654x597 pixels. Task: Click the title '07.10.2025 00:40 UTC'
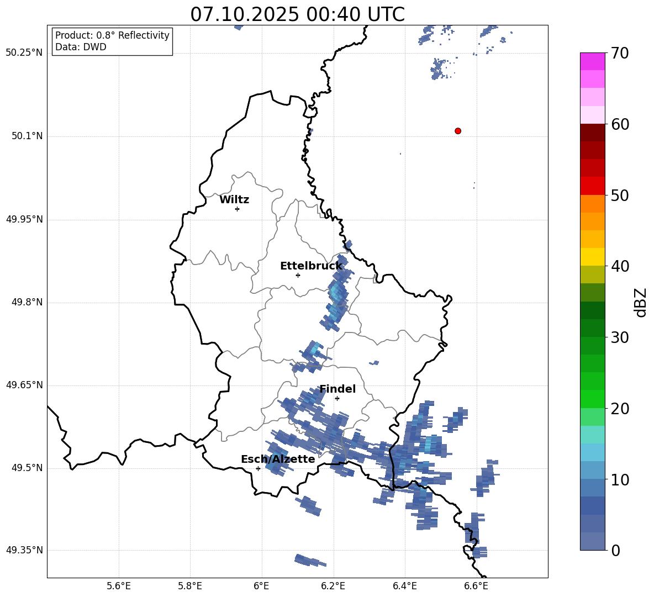point(297,14)
